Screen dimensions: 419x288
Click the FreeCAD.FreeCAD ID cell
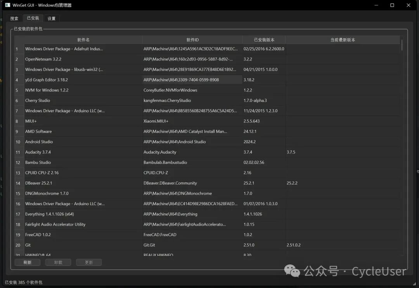(192, 235)
